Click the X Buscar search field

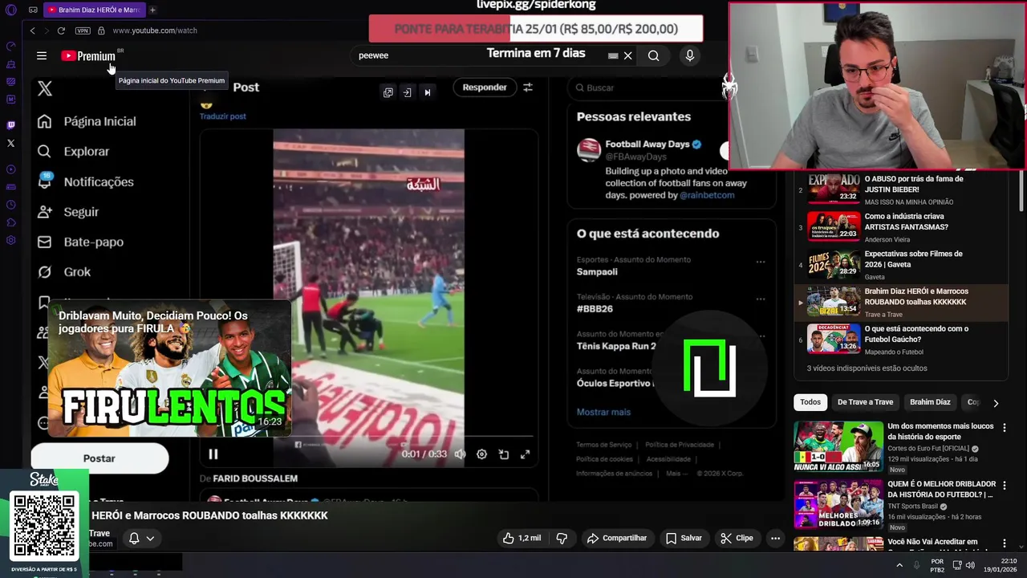click(648, 88)
